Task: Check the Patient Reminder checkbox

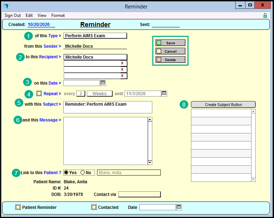Action: tap(18, 207)
